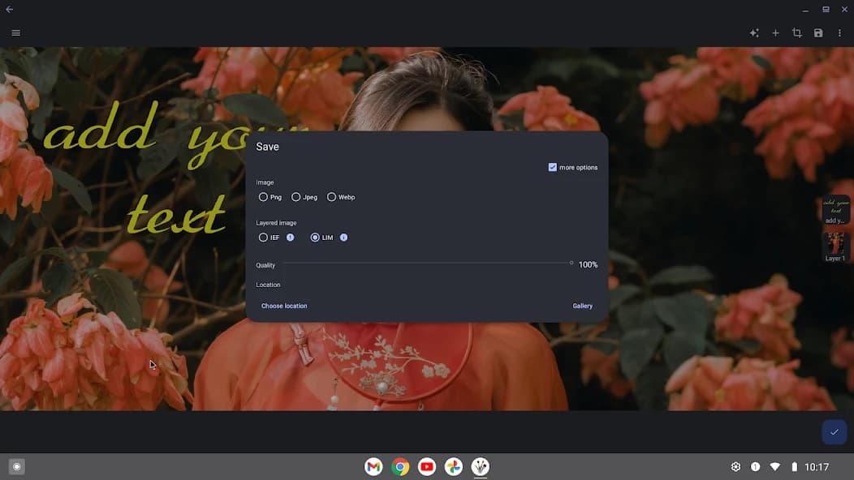Screen dimensions: 854x480
Task: Open the three-dot overflow menu
Action: (839, 32)
